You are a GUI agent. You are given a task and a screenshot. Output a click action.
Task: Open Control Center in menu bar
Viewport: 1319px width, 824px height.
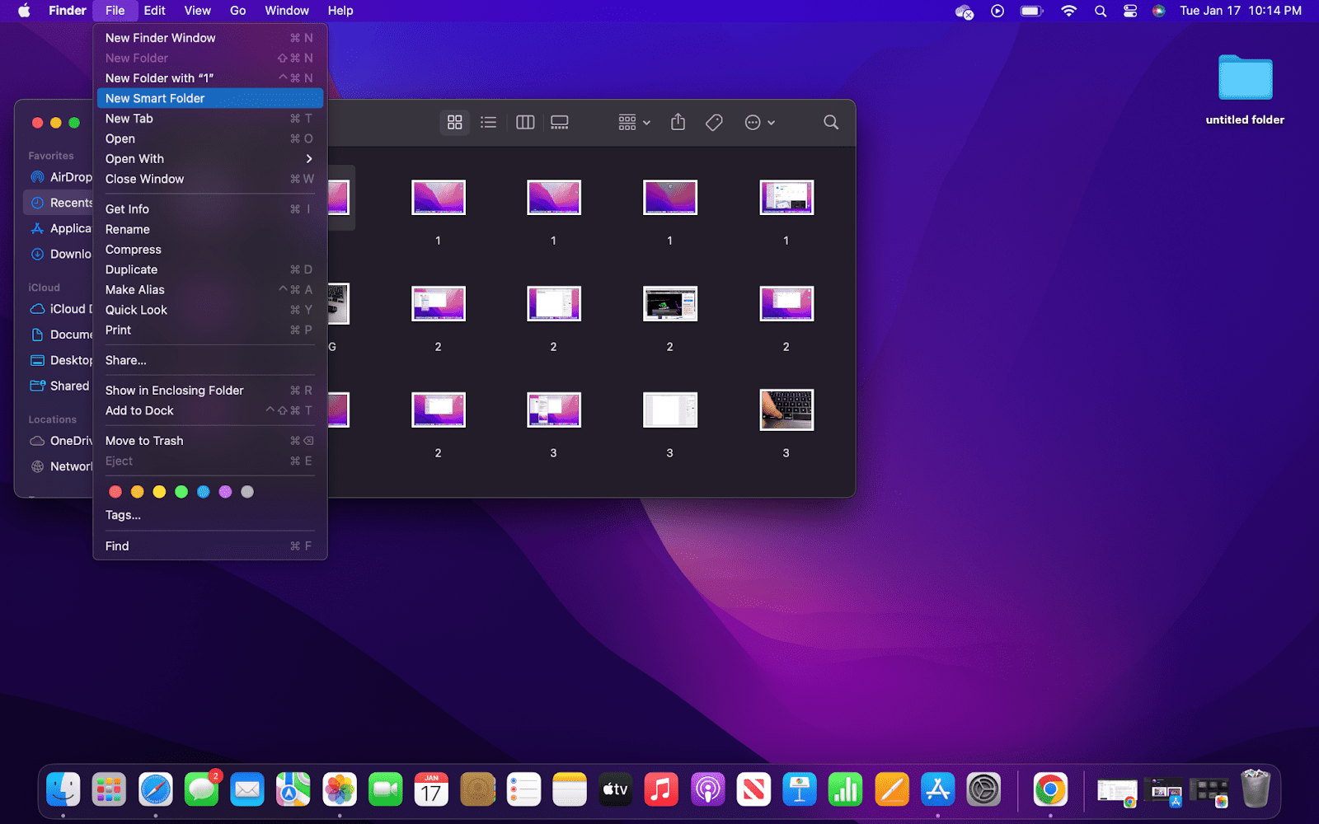(1130, 11)
